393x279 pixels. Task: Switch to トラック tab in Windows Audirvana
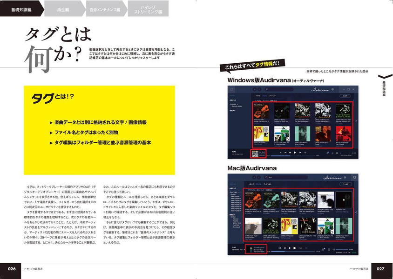[257, 96]
